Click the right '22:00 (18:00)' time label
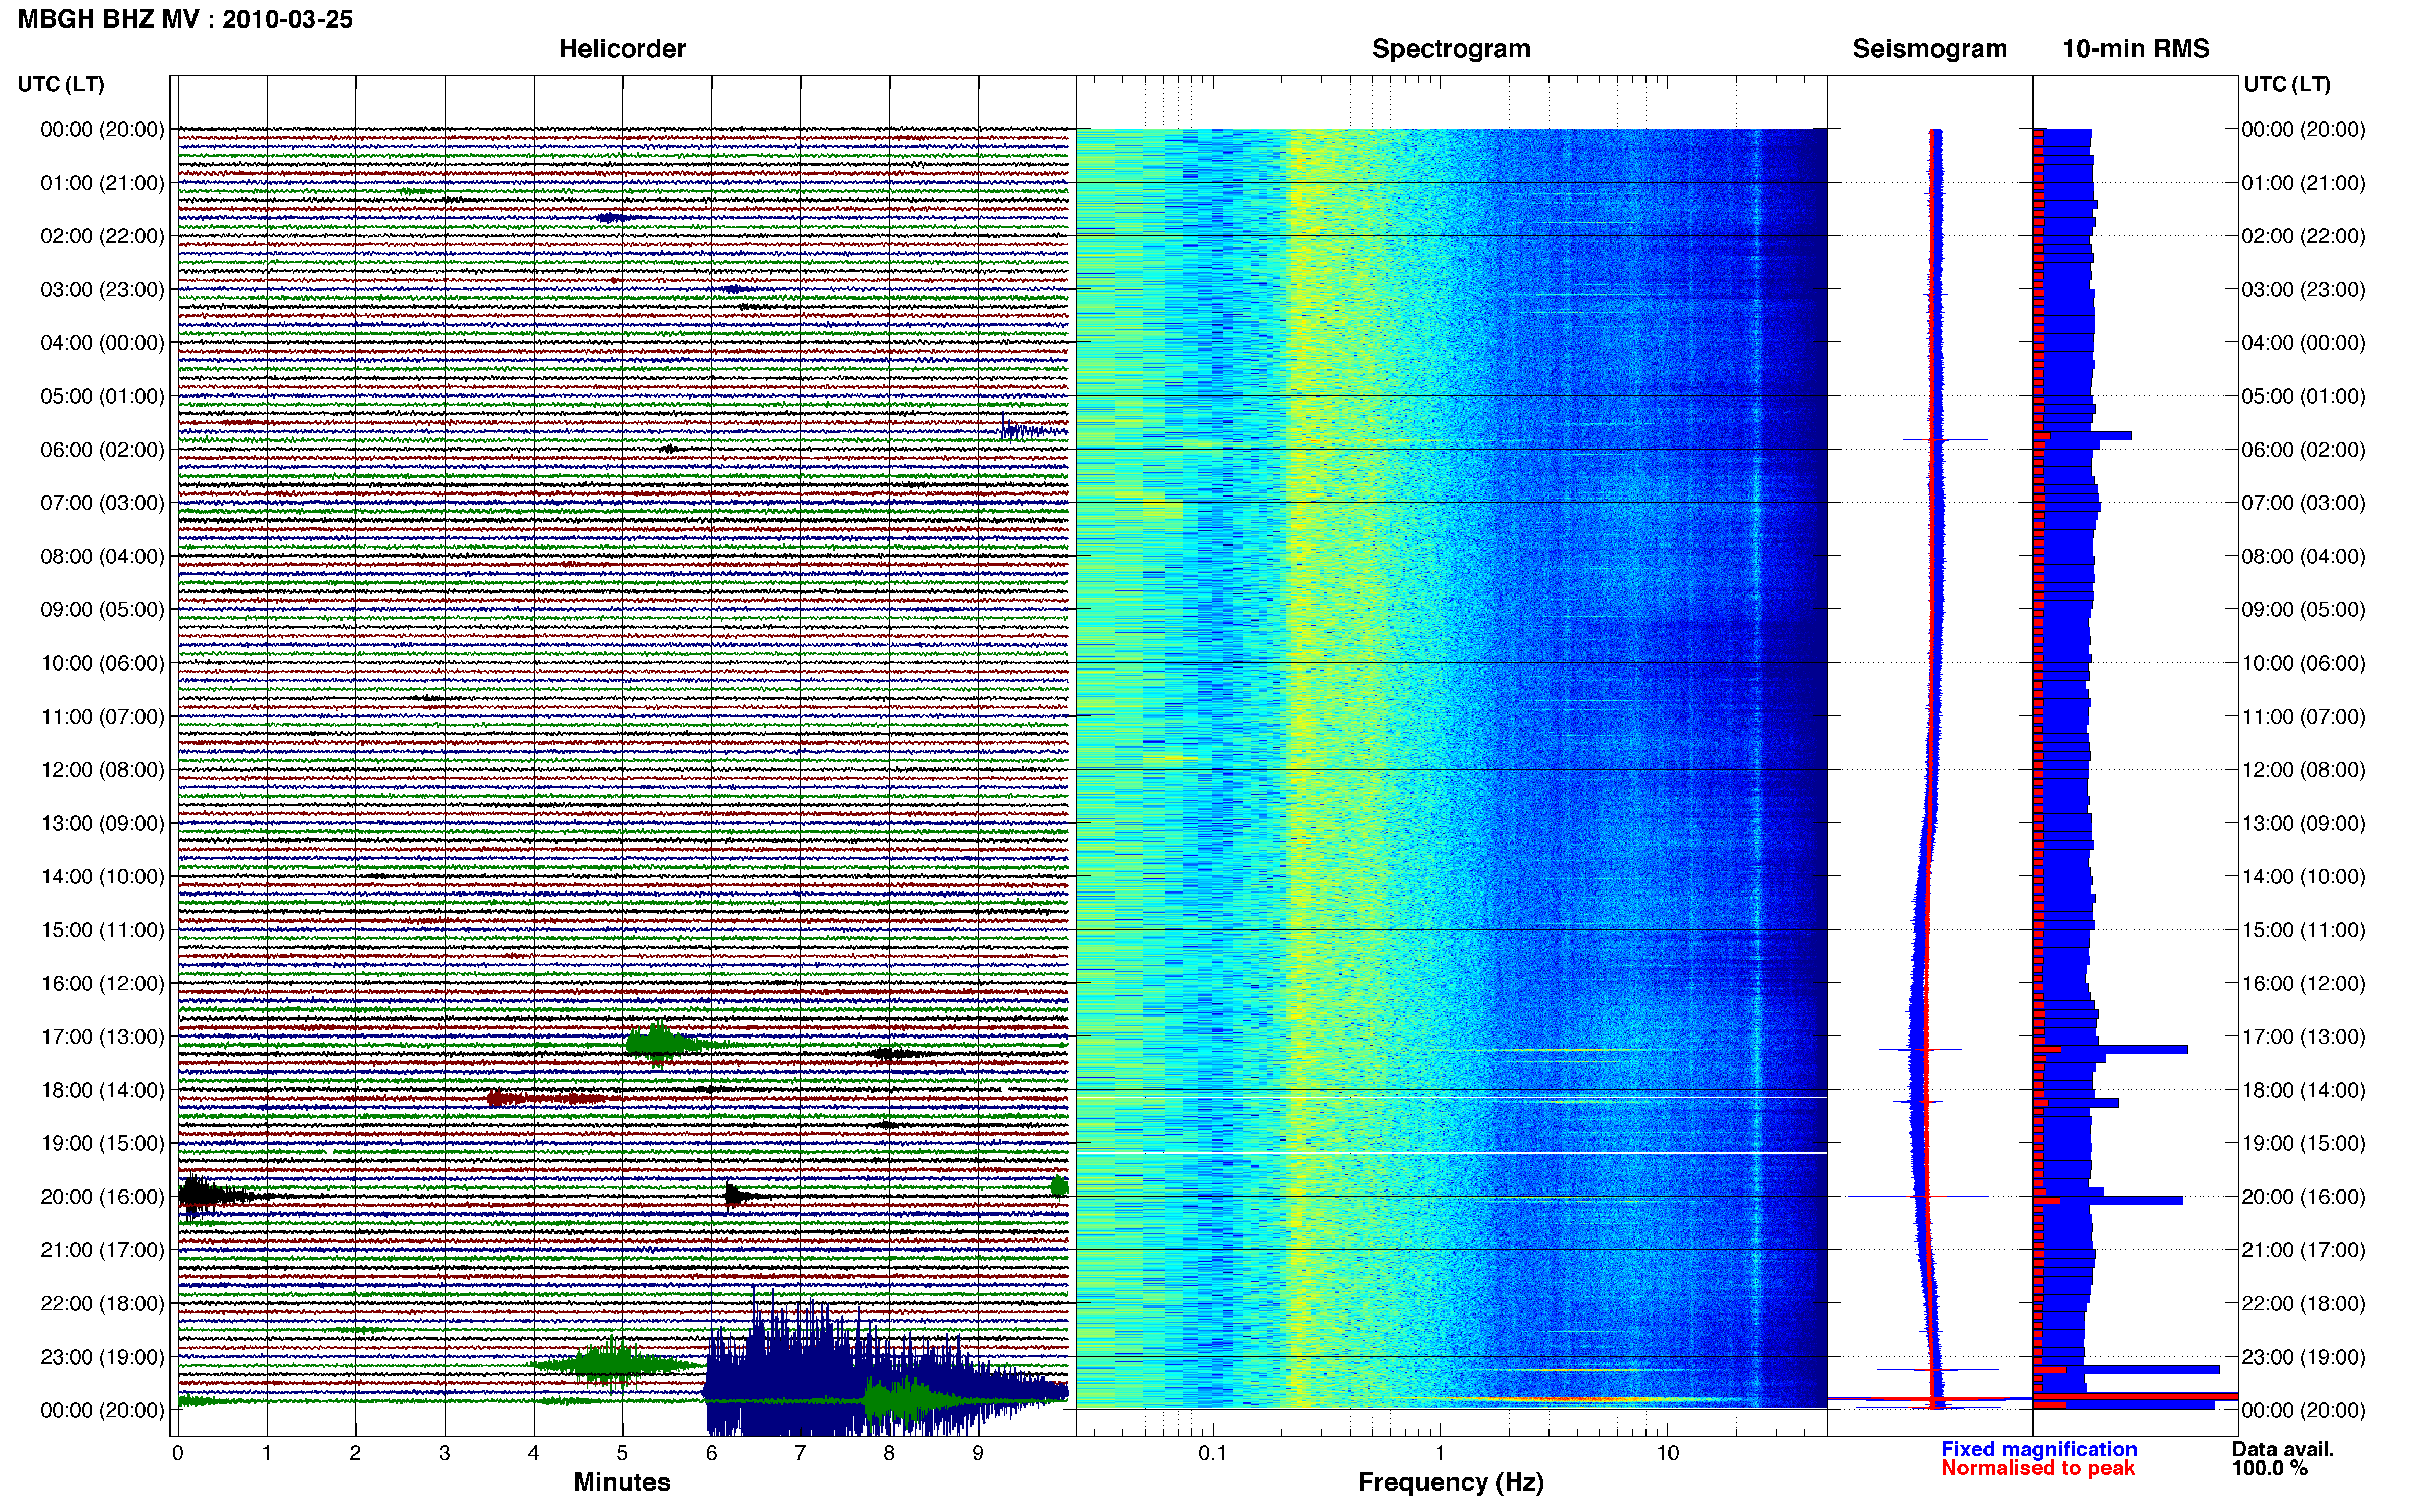 2303,1304
